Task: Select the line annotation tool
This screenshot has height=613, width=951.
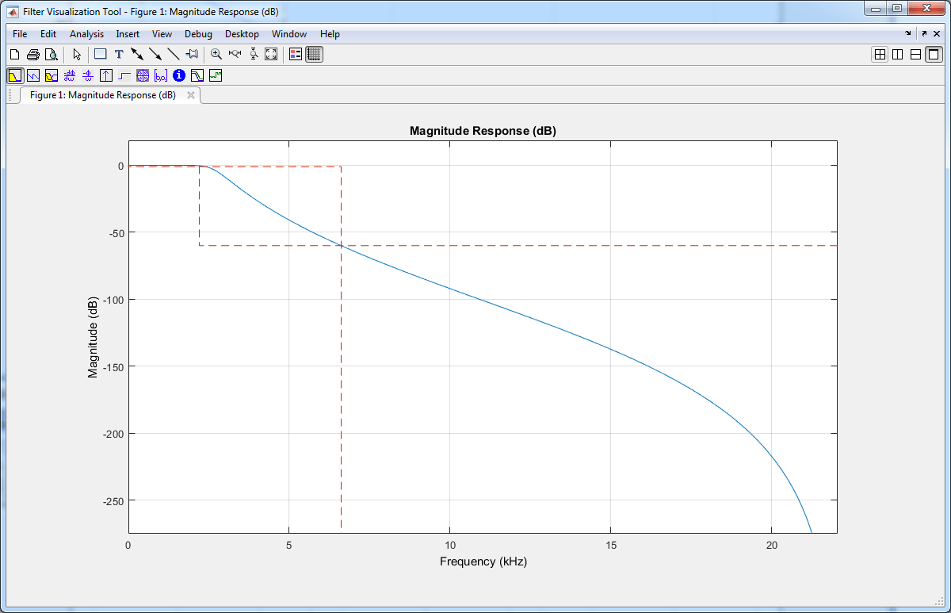Action: pos(174,55)
